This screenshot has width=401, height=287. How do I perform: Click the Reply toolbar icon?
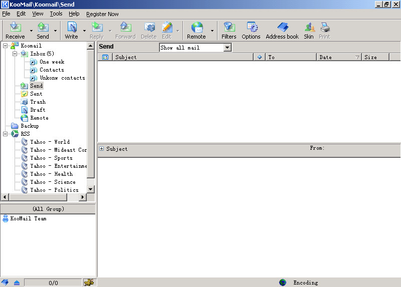click(97, 31)
